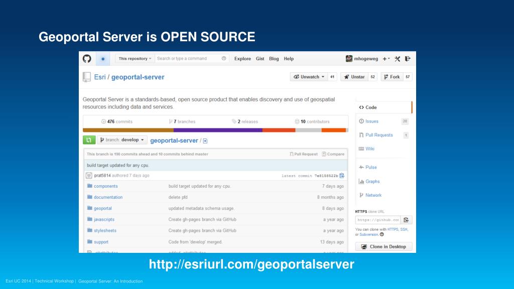The height and width of the screenshot is (289, 514).
Task: Click clone URL help question icon
Action: tap(381, 235)
